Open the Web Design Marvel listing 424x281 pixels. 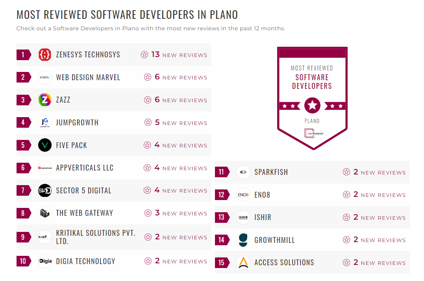click(88, 77)
